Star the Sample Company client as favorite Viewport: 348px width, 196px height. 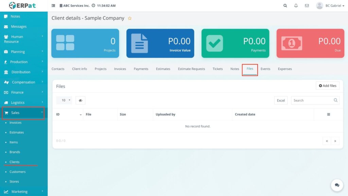[129, 18]
